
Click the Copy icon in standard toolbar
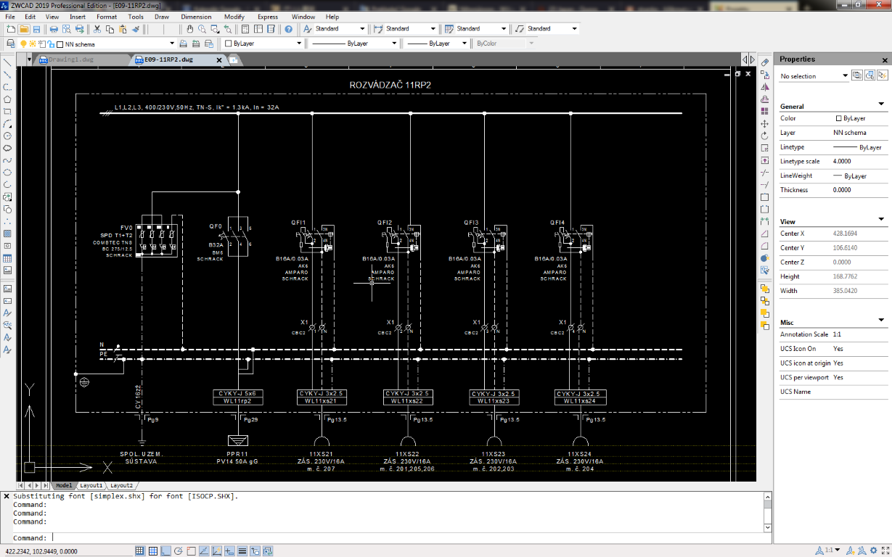click(x=110, y=29)
